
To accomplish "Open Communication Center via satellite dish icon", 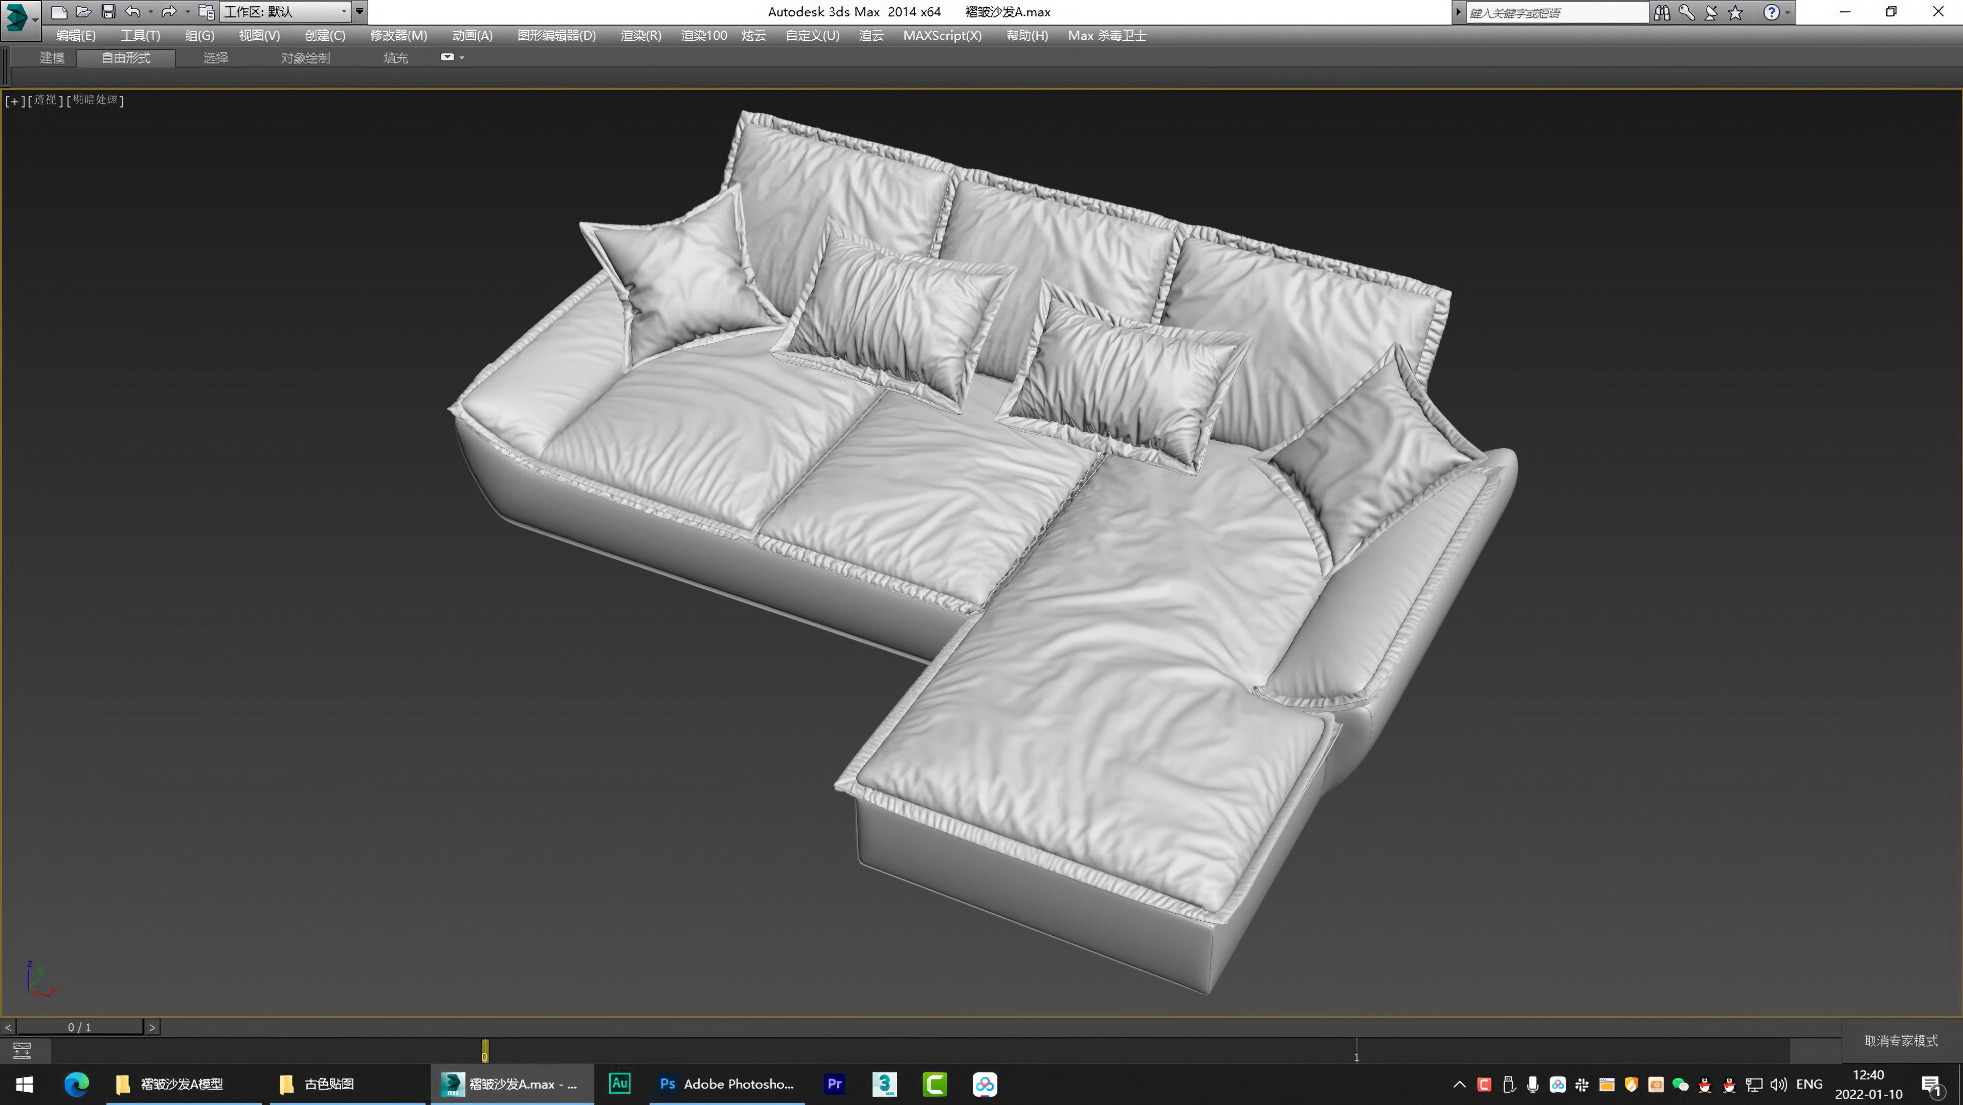I will tap(1710, 12).
